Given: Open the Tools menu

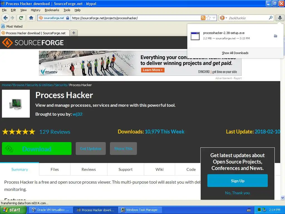Looking at the screenshot, I should (x=67, y=10).
